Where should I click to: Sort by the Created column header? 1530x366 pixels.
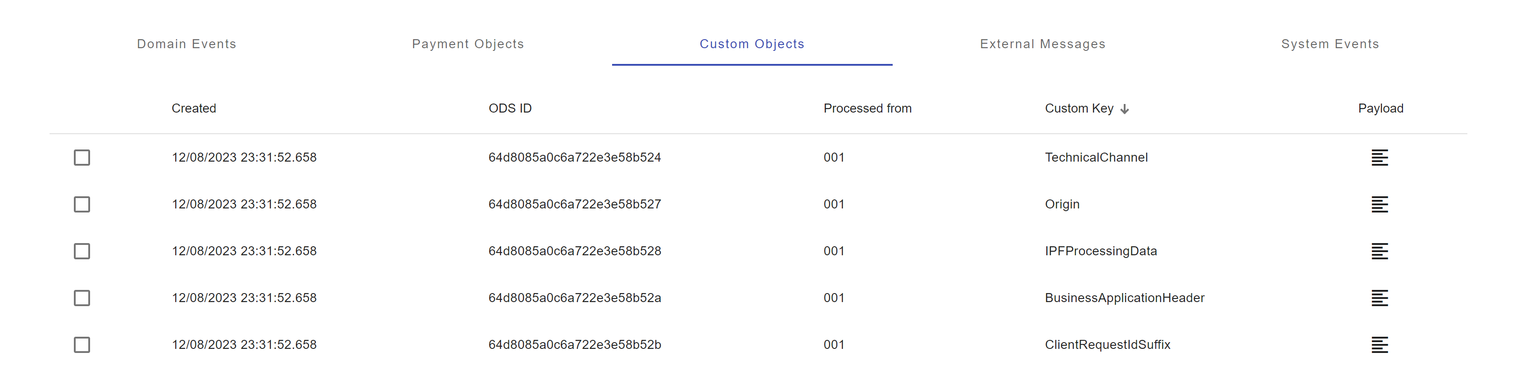[x=194, y=108]
